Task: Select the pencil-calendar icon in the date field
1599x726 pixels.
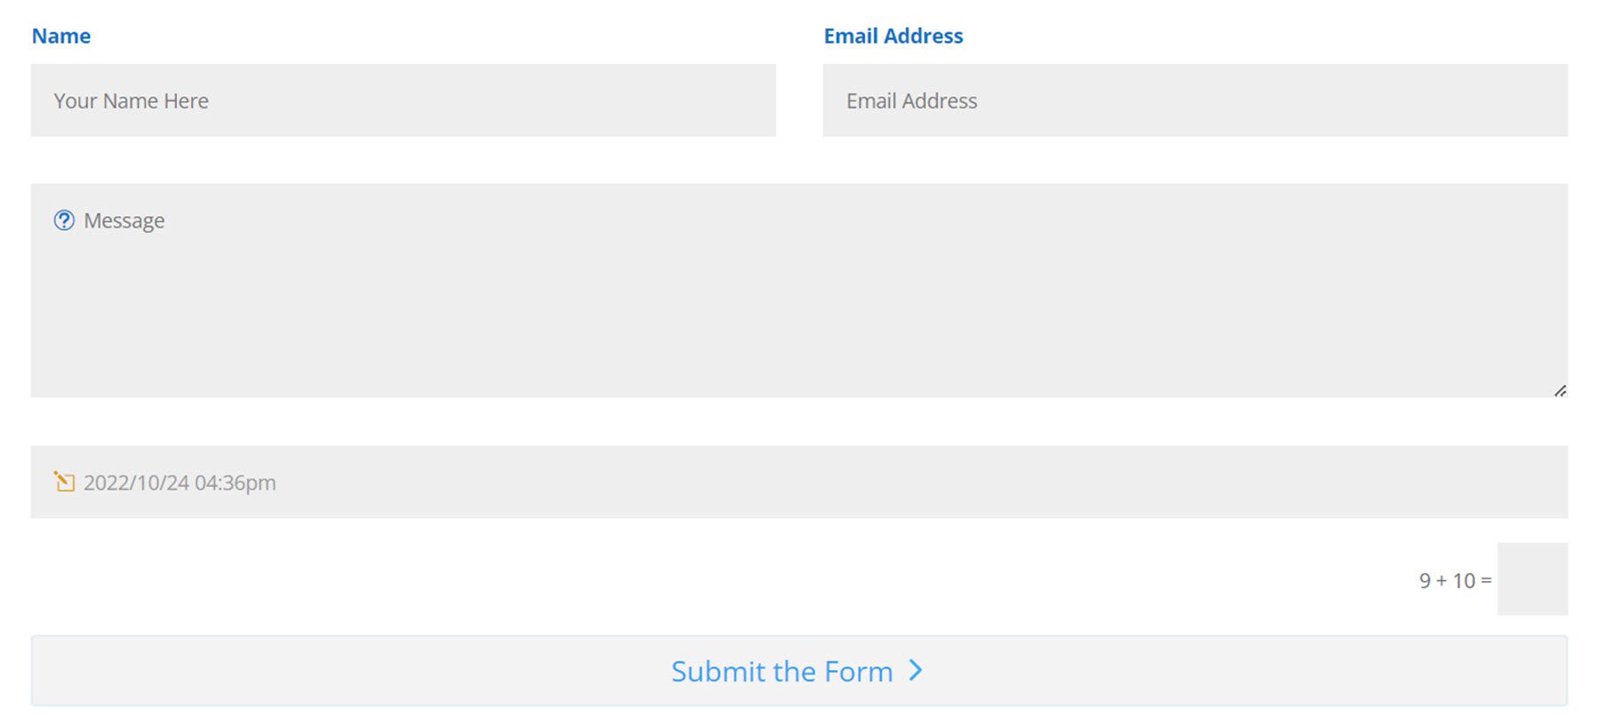Action: (x=63, y=483)
